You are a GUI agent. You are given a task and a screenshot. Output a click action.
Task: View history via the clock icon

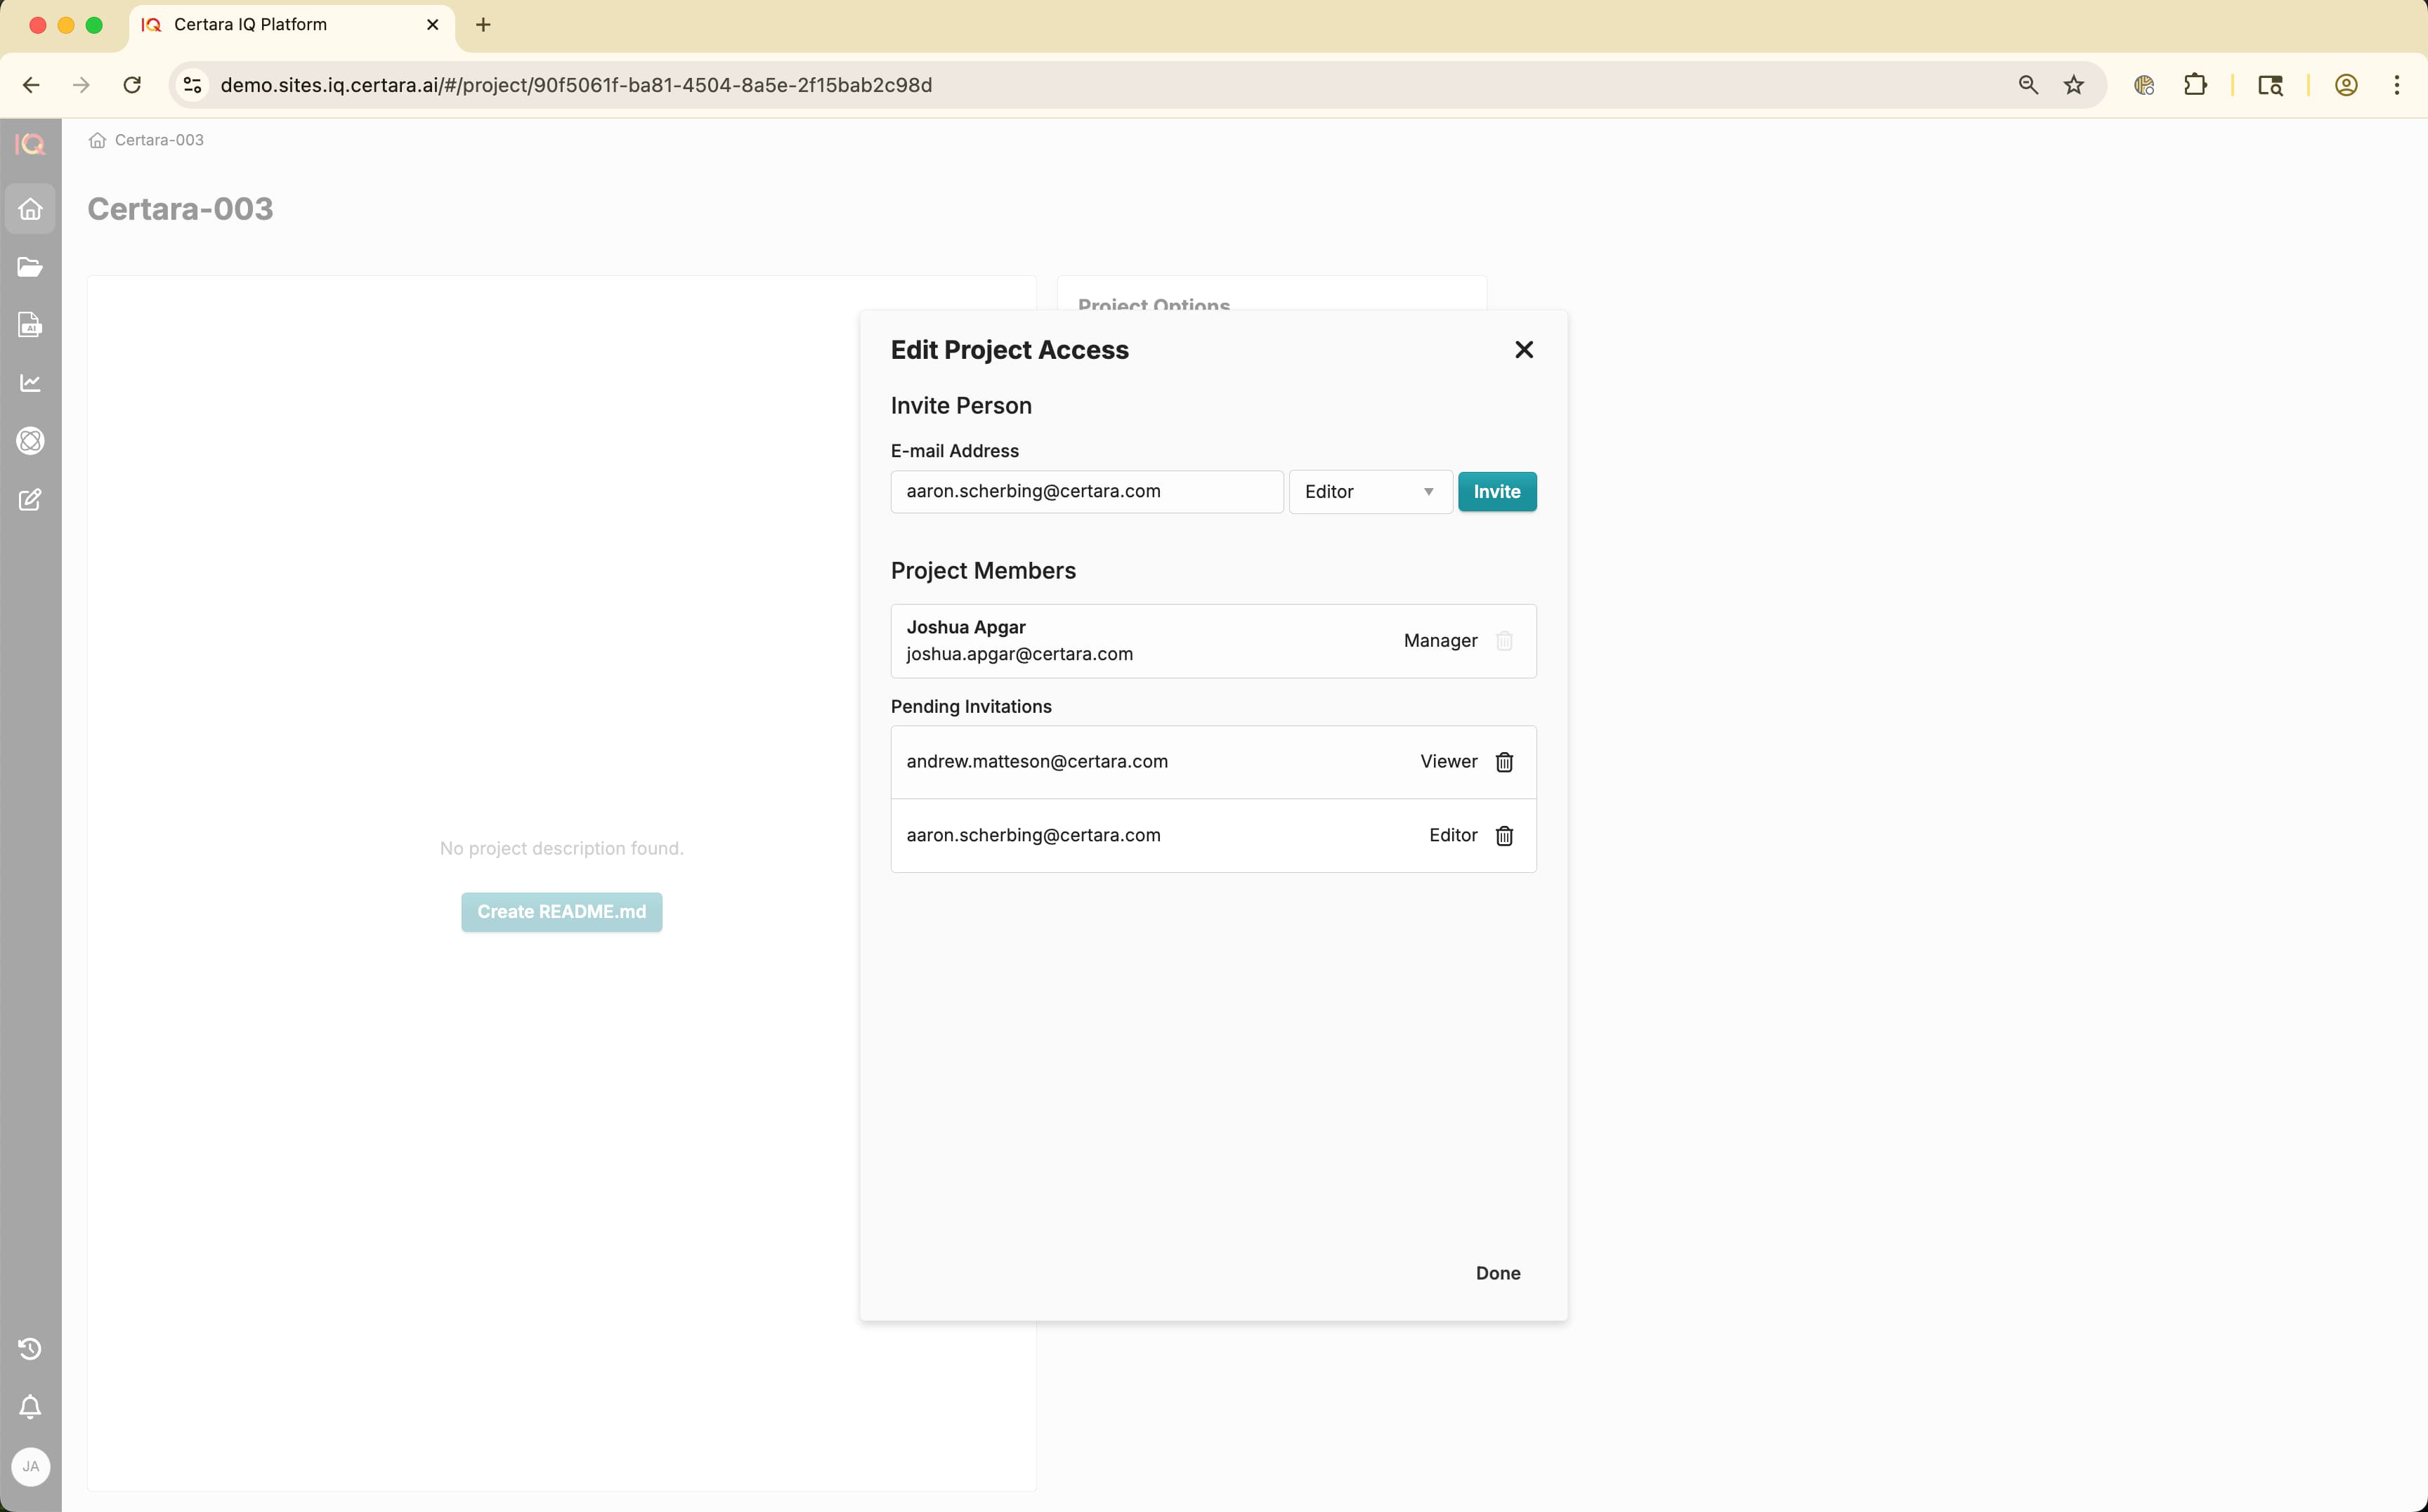pyautogui.click(x=30, y=1348)
